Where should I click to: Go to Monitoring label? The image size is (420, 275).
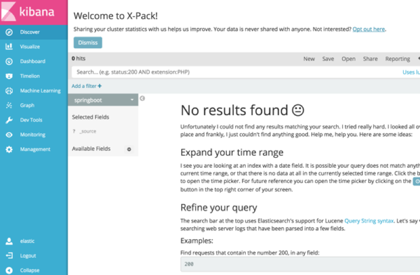point(33,135)
